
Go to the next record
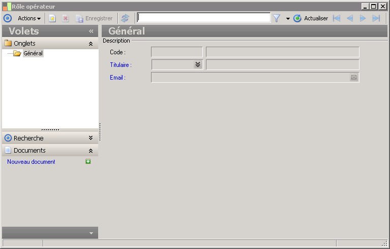point(363,18)
